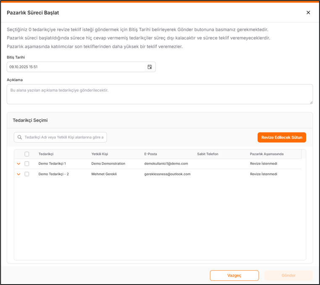Screen dimensions: 320x285
Task: Click the Sabit Telefon column header
Action: click(x=207, y=154)
